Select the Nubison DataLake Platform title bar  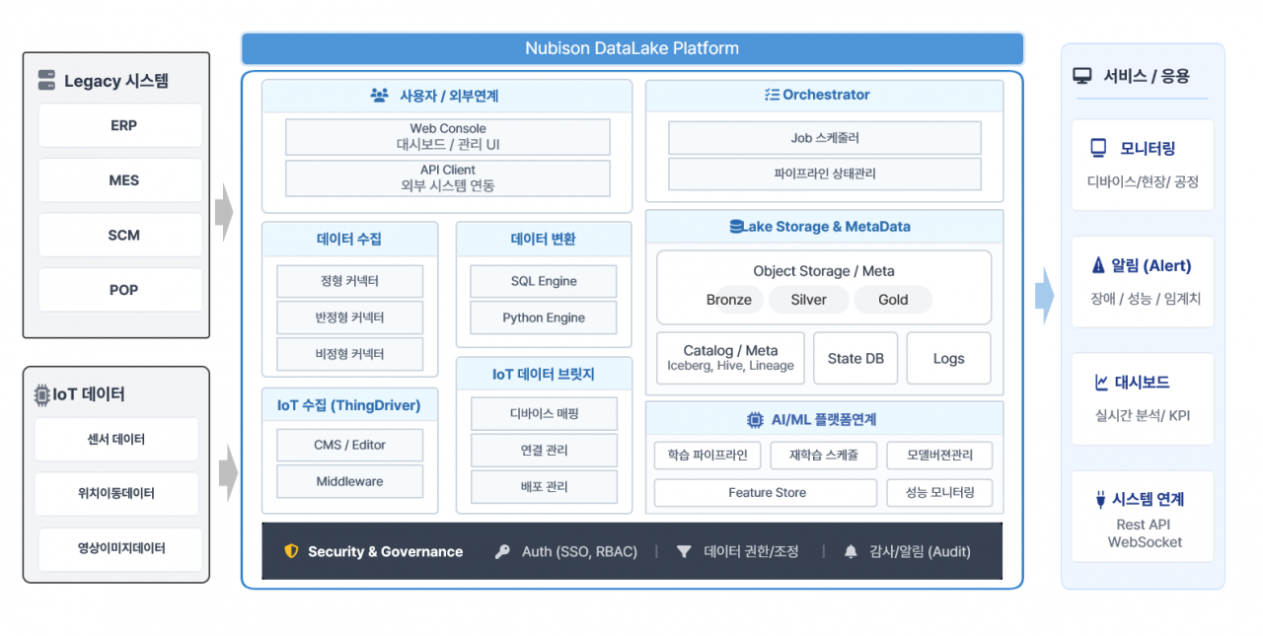tap(631, 48)
